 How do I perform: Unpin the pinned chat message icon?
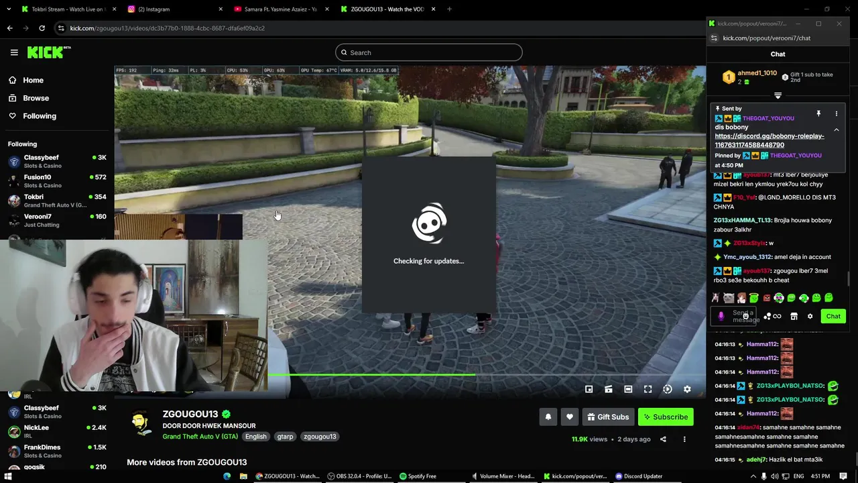point(818,114)
